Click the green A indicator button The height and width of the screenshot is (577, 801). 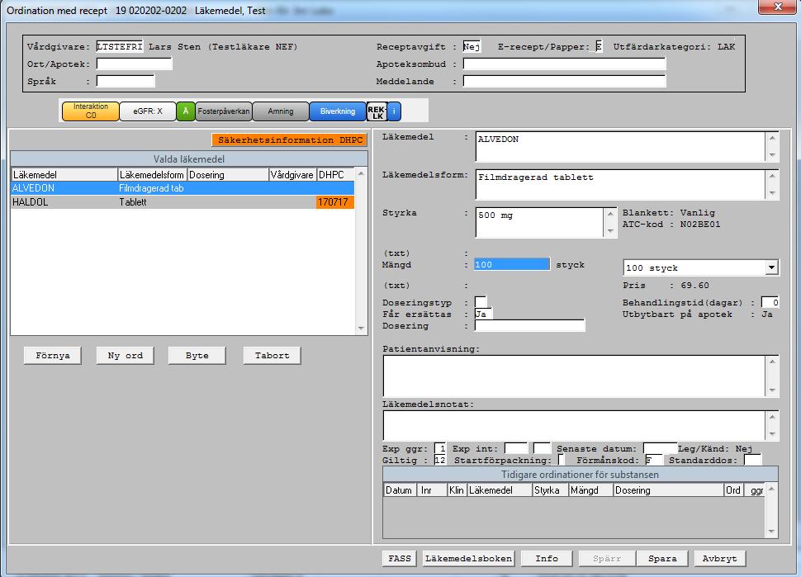point(186,111)
